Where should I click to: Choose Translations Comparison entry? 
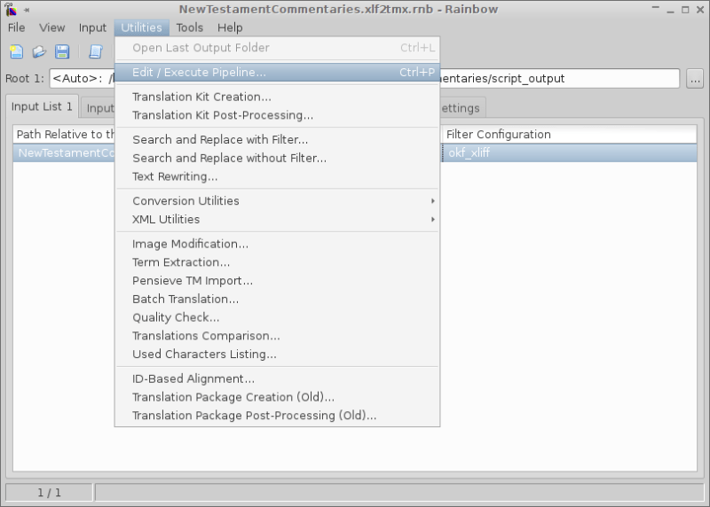click(x=277, y=336)
